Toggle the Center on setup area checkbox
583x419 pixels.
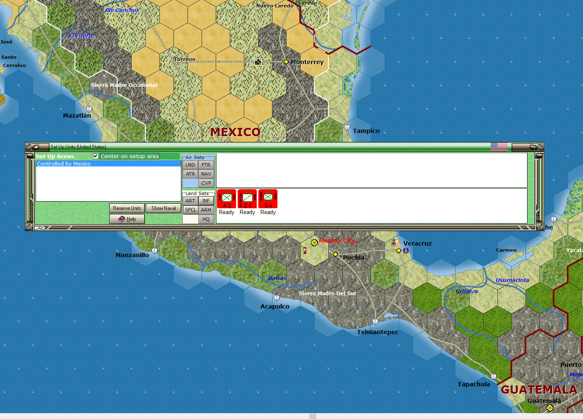click(x=96, y=156)
